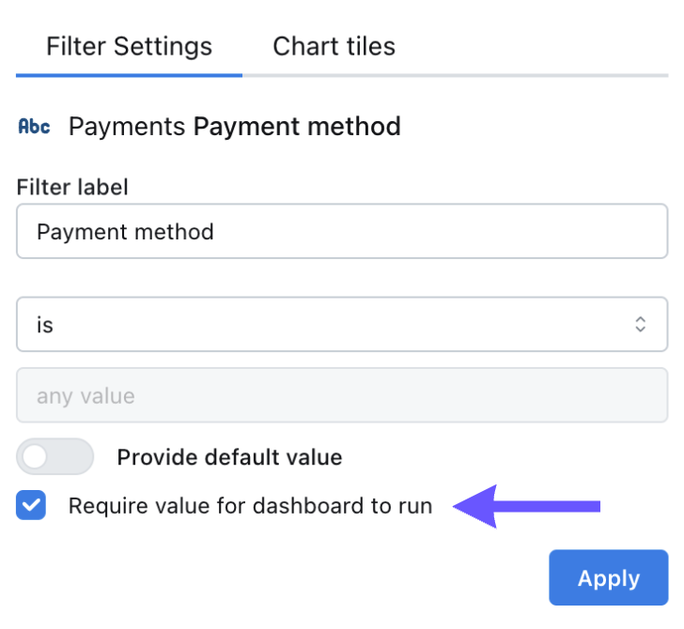This screenshot has width=684, height=629.
Task: Click the Abc string type icon
Action: [34, 127]
